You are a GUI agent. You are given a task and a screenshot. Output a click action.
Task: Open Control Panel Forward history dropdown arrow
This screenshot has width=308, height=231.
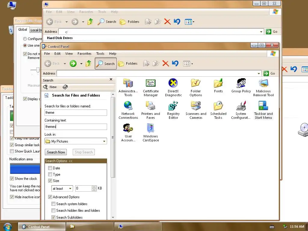click(81, 64)
